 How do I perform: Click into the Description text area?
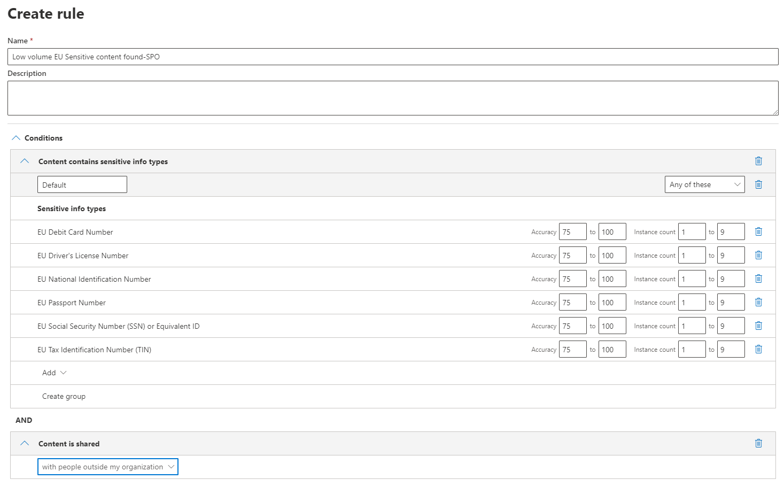392,98
